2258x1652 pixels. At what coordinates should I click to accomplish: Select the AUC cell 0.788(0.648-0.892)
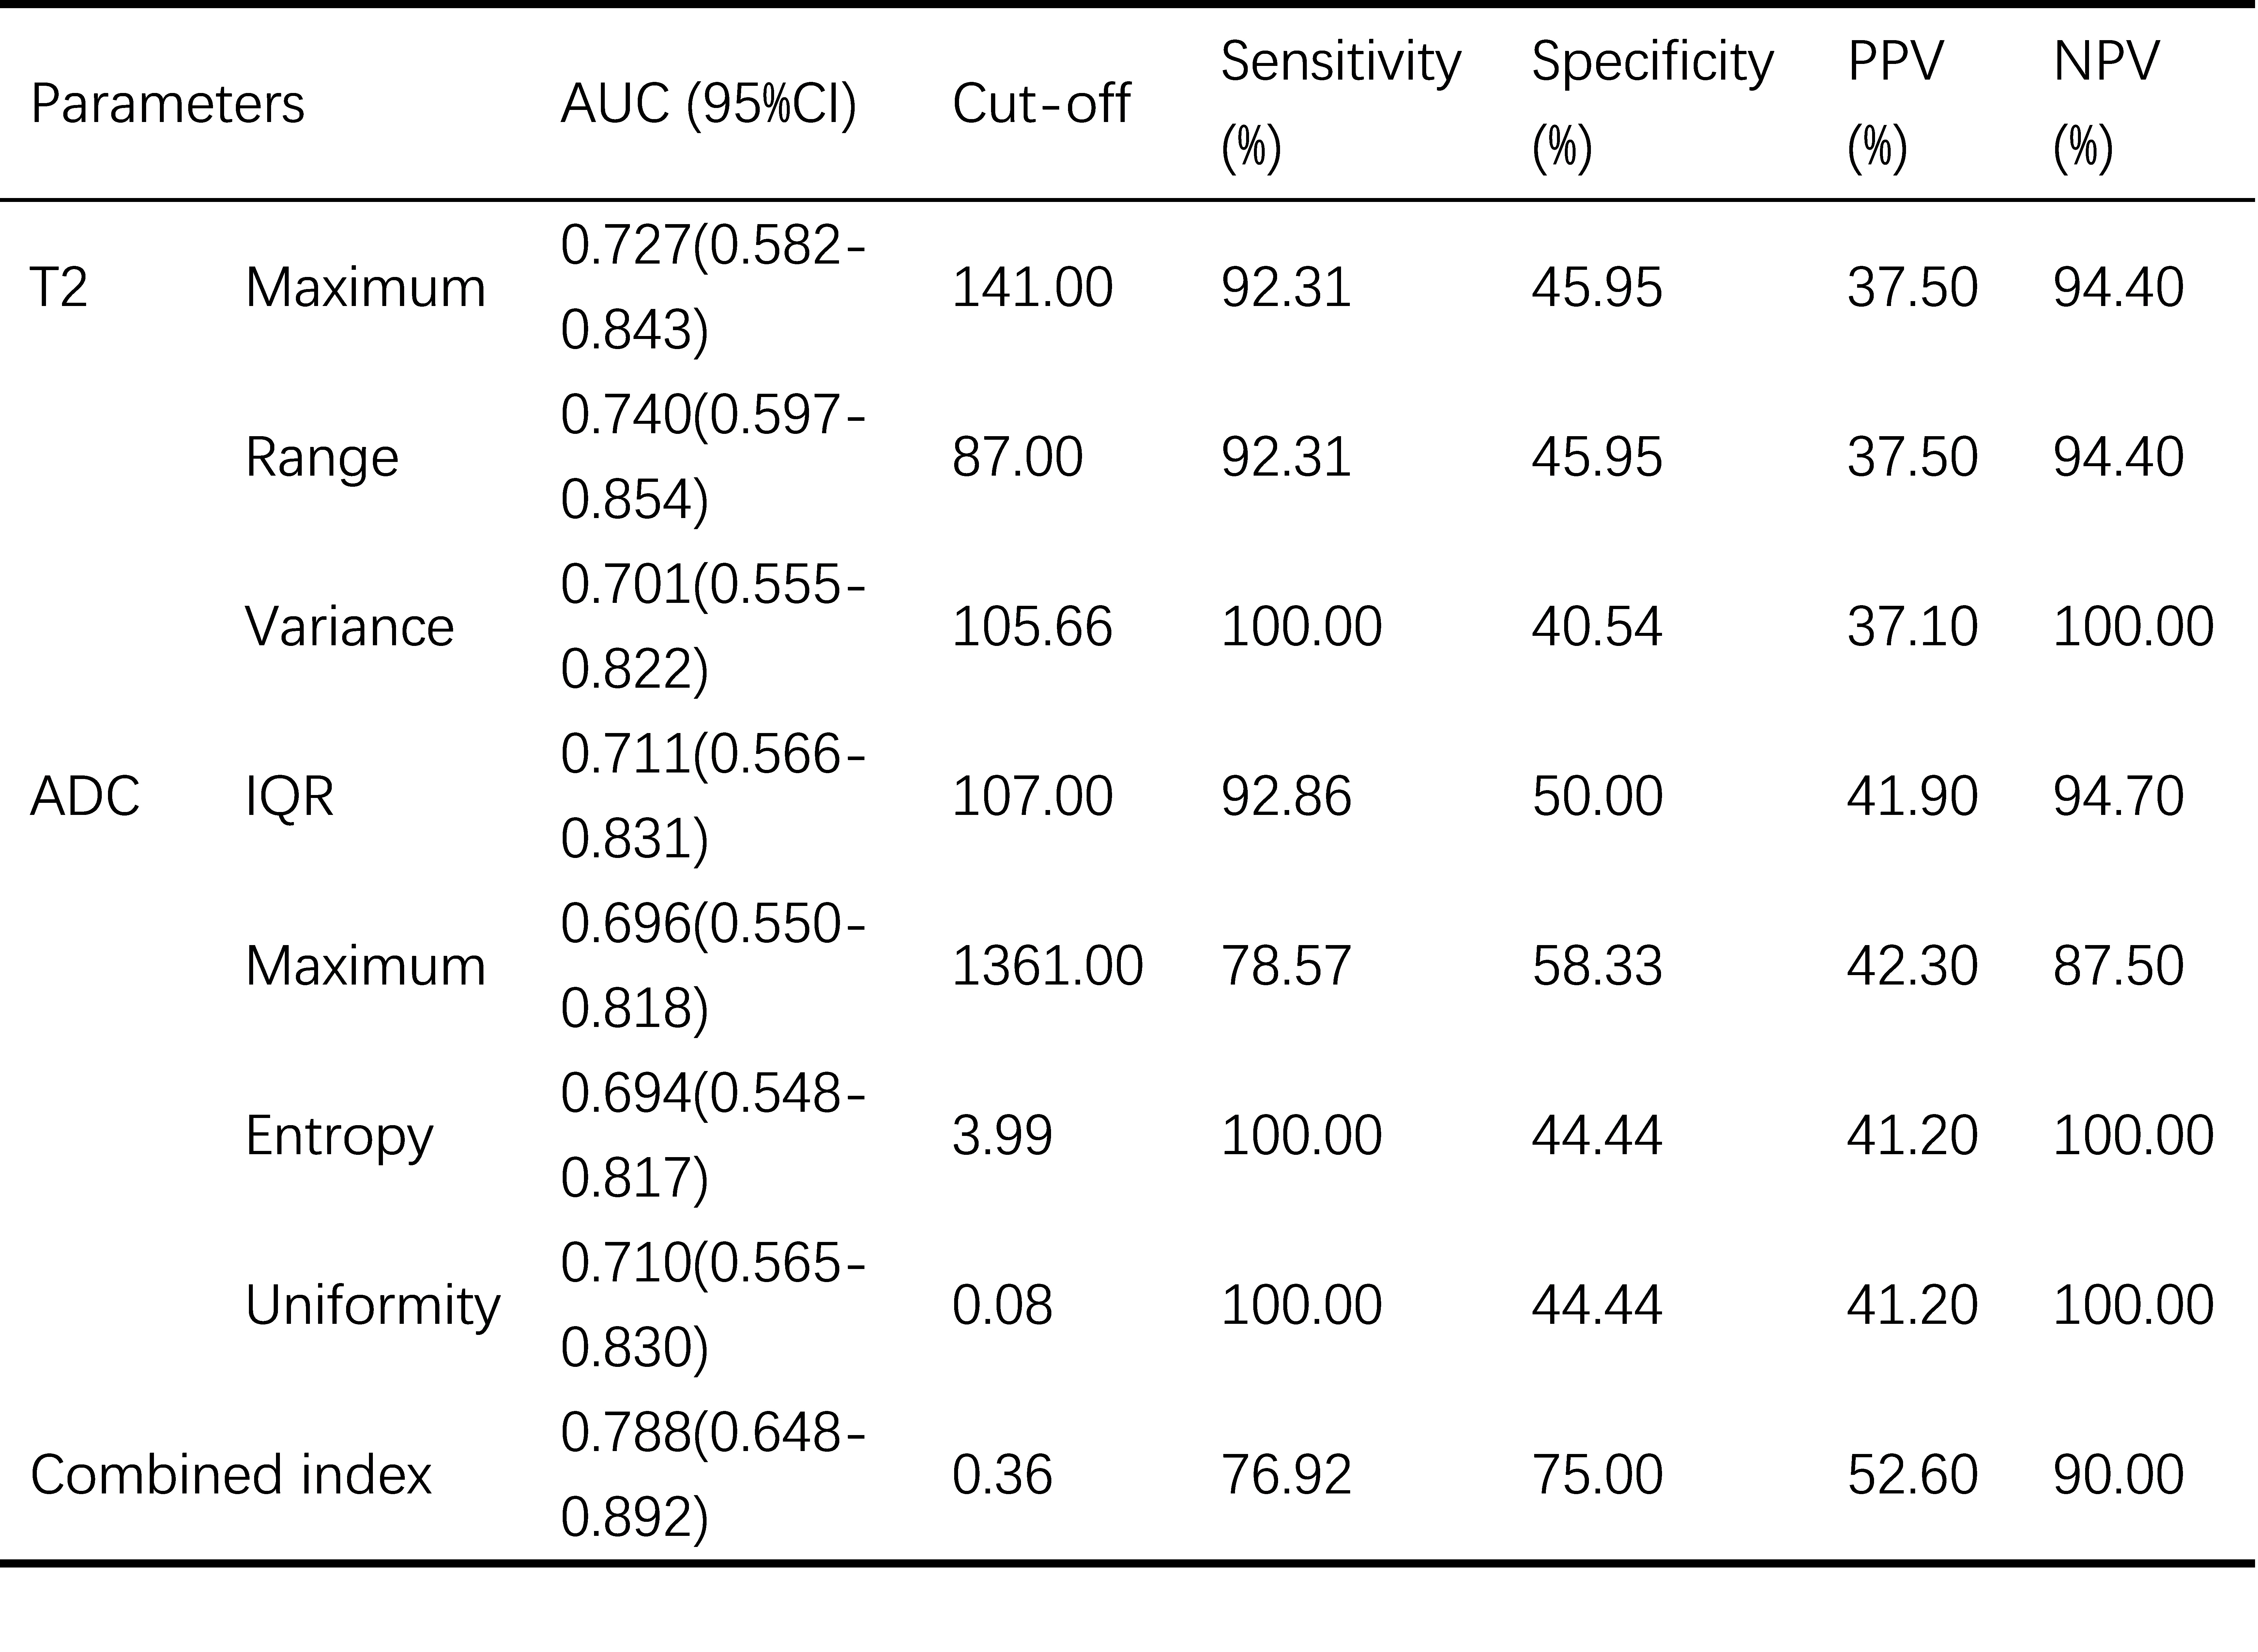click(x=712, y=1475)
